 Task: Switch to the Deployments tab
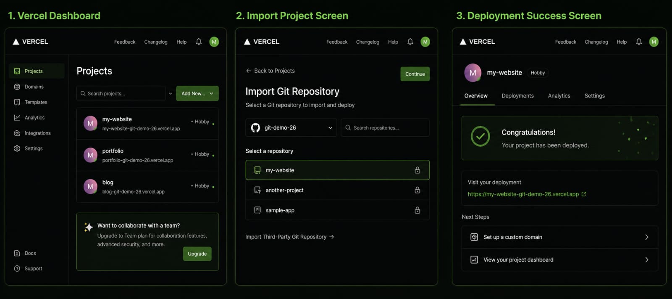(x=517, y=96)
